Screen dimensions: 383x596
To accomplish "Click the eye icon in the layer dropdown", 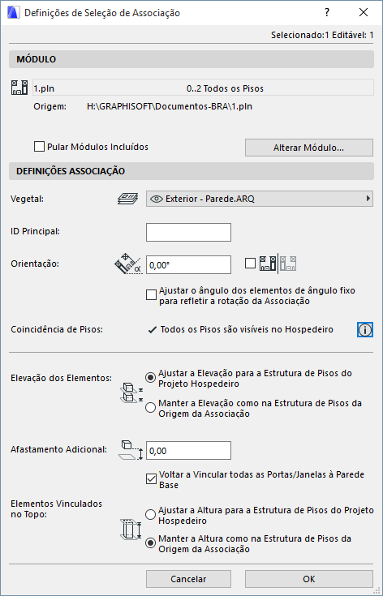I will coord(156,199).
